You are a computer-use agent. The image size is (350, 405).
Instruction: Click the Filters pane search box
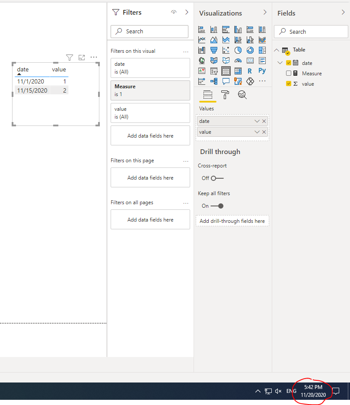pyautogui.click(x=150, y=32)
